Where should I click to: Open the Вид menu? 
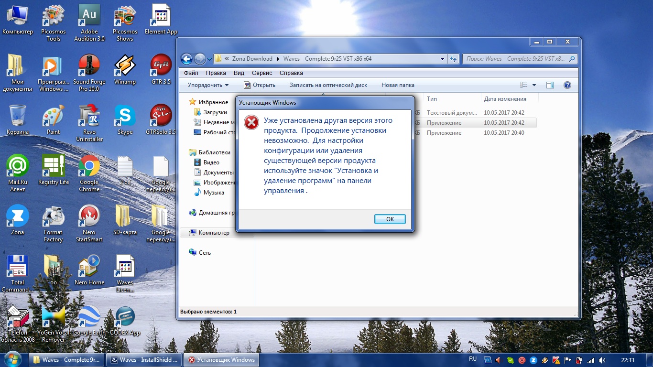point(239,73)
